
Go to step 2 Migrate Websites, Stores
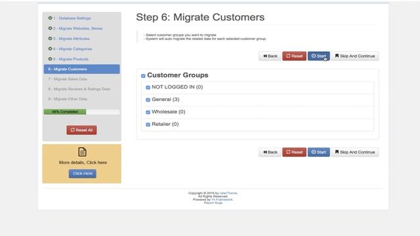point(77,28)
